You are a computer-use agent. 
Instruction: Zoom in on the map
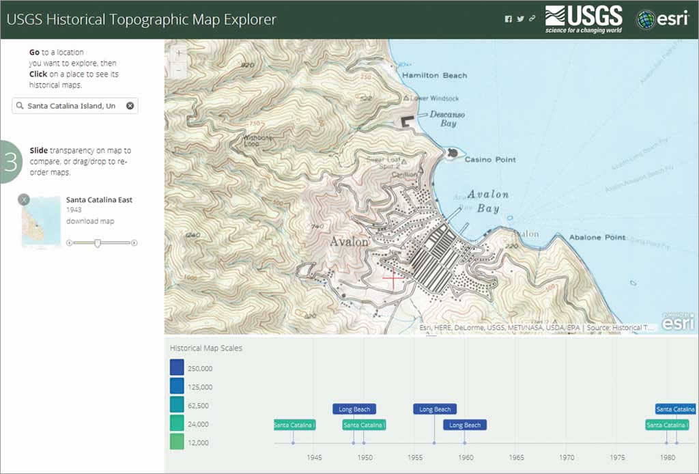click(x=179, y=53)
